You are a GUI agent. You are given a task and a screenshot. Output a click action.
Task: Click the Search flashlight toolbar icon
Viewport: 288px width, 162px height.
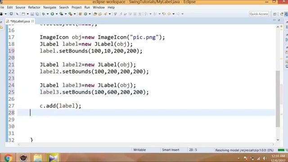[x=105, y=14]
